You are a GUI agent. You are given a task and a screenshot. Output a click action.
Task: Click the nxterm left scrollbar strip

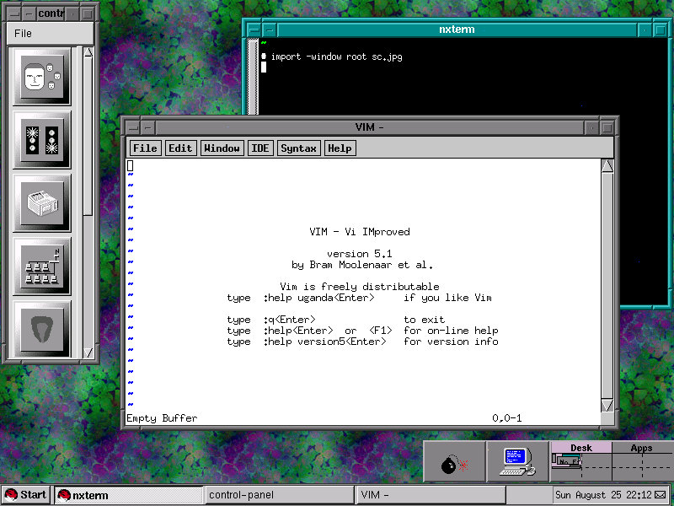(x=253, y=77)
